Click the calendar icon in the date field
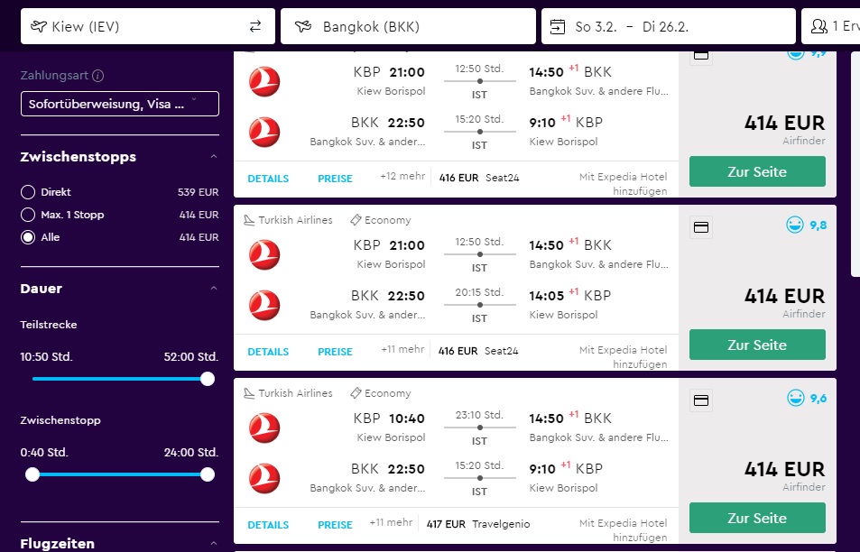Image resolution: width=860 pixels, height=552 pixels. point(557,26)
